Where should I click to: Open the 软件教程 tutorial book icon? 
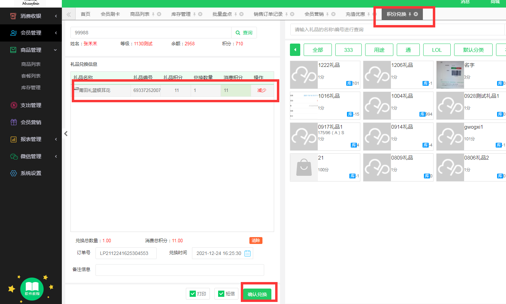click(32, 289)
